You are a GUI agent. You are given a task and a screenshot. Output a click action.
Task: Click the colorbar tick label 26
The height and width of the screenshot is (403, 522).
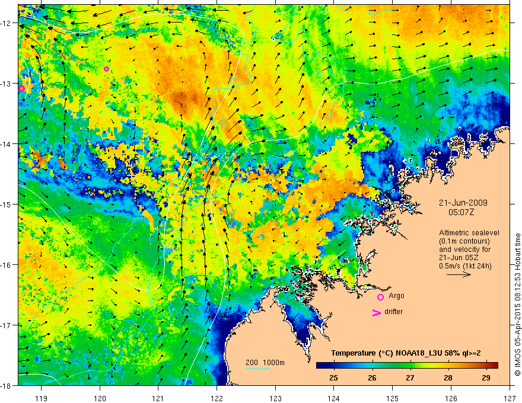pos(372,378)
